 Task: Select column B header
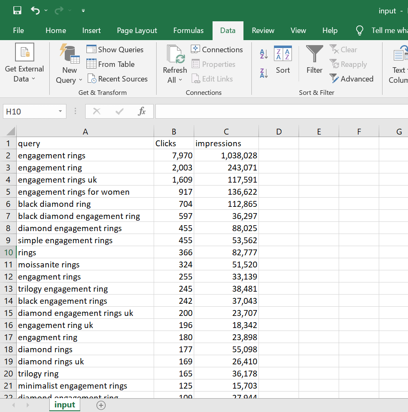click(x=174, y=132)
